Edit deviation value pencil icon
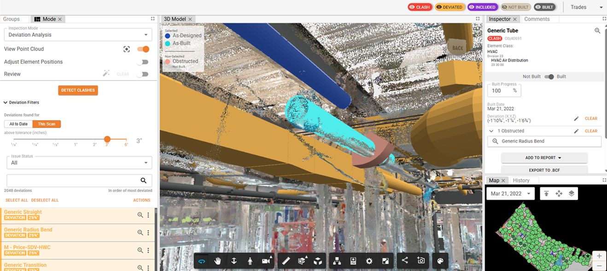The width and height of the screenshot is (607, 271). (576, 119)
